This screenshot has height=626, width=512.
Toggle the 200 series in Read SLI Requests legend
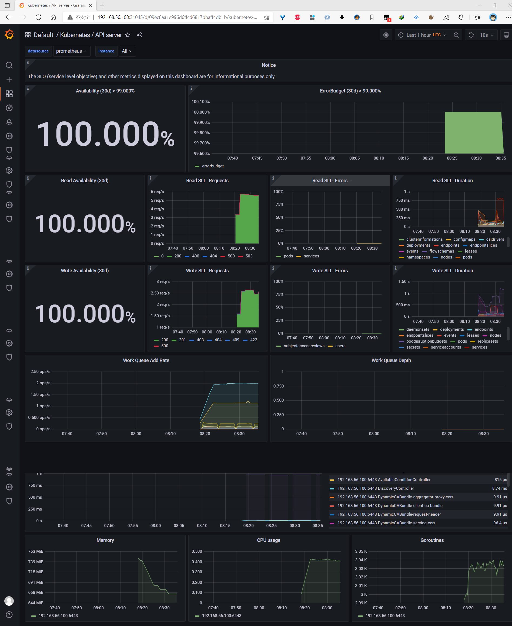click(178, 256)
